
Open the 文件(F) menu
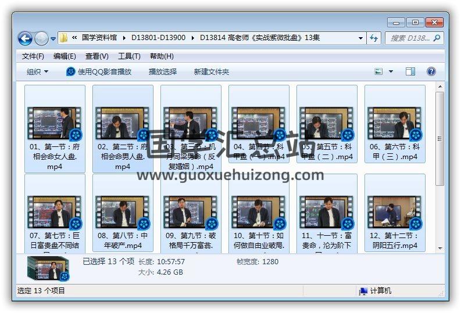[x=33, y=56]
